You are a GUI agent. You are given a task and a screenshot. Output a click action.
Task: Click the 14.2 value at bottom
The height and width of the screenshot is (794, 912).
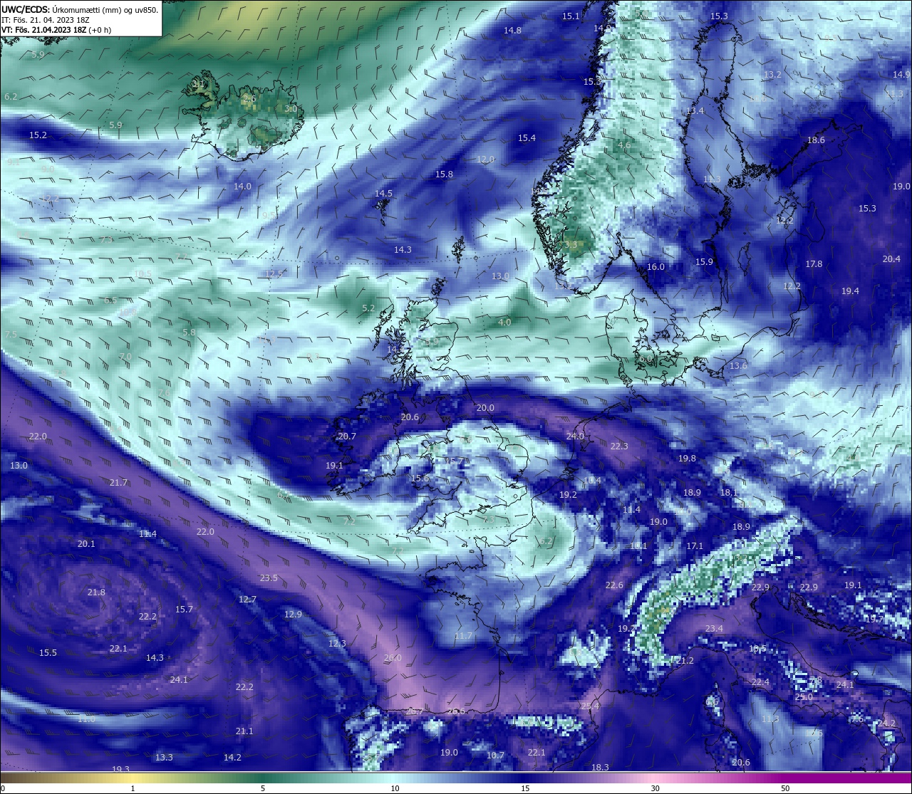point(232,758)
